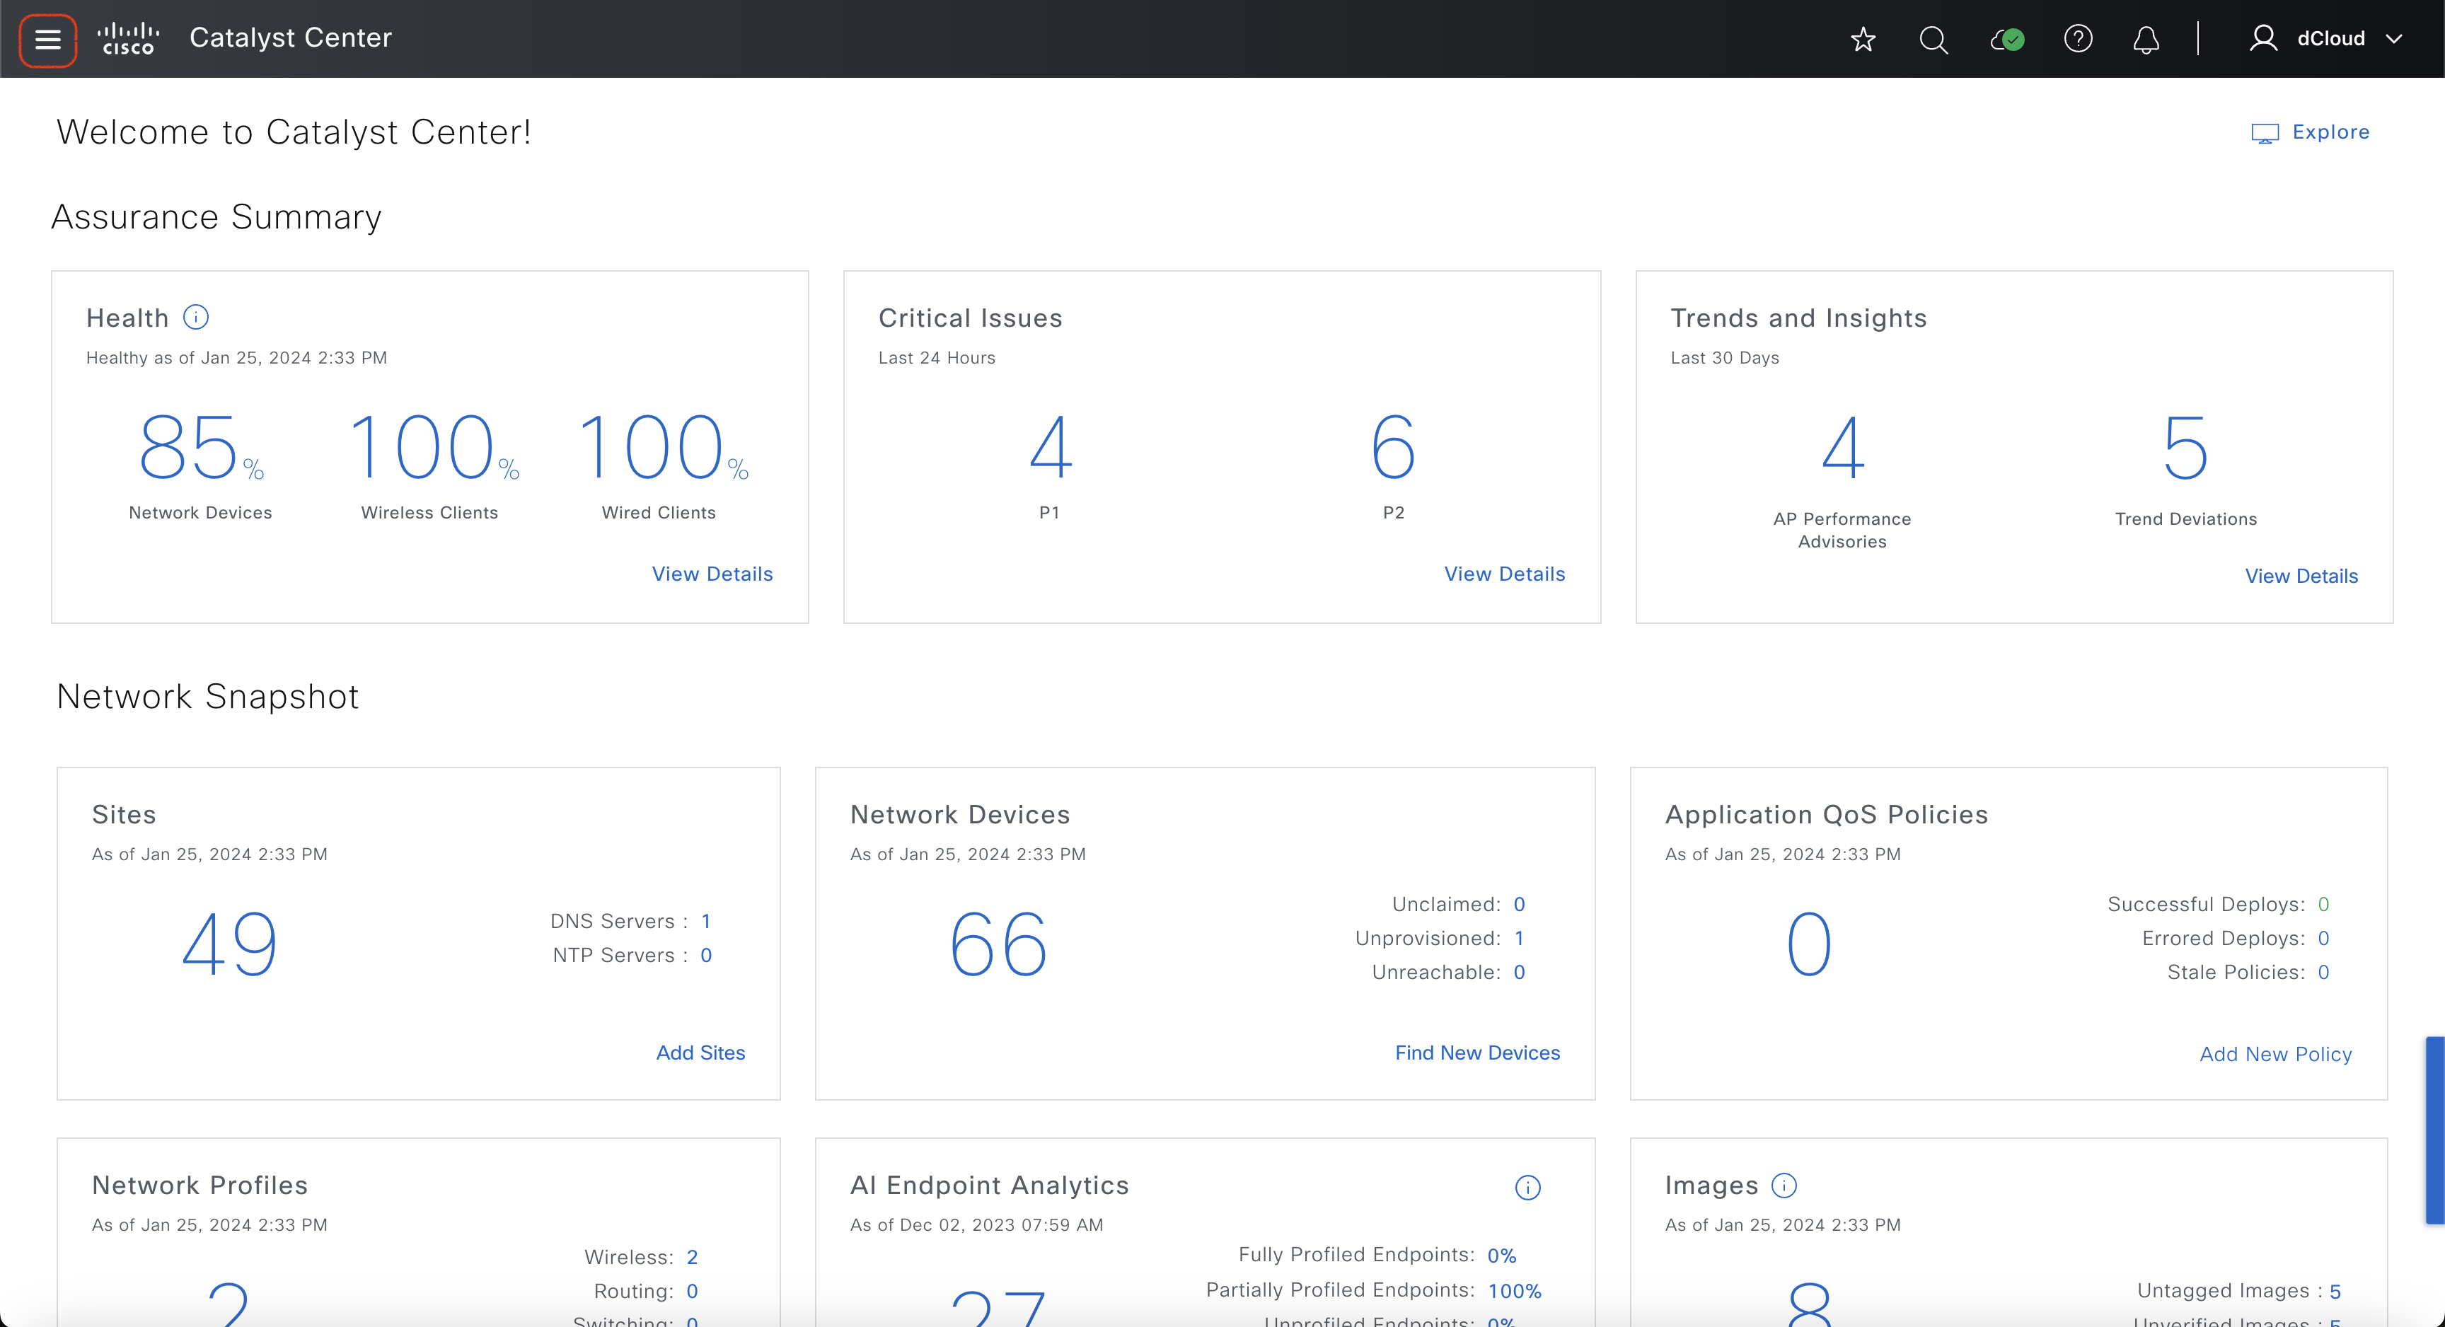
Task: Show Images card info icon
Action: point(1784,1185)
